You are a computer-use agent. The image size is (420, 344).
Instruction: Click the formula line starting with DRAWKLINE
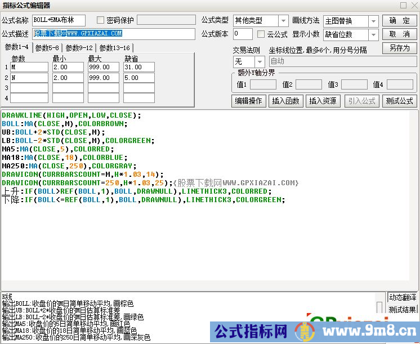pyautogui.click(x=72, y=115)
